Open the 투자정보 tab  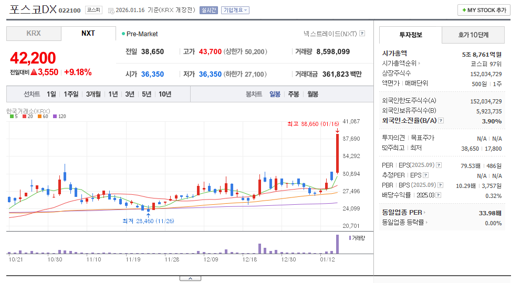411,35
